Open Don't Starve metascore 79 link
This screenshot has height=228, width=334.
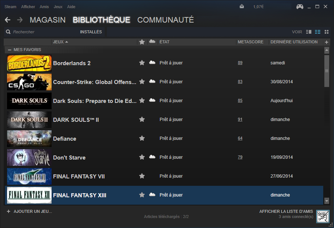point(240,157)
